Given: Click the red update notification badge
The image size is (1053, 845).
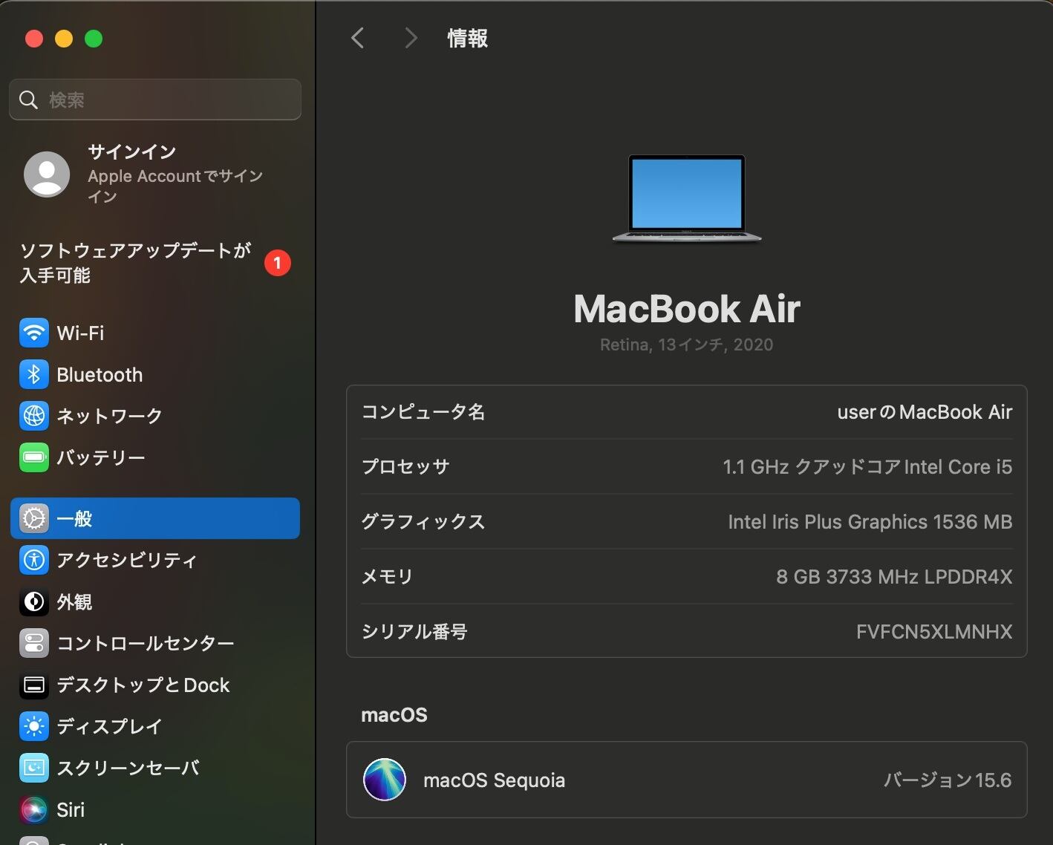Looking at the screenshot, I should point(278,263).
